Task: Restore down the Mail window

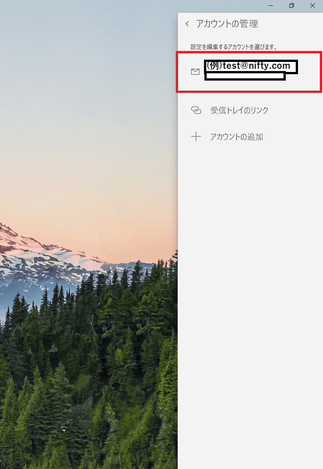Action: pos(292,5)
